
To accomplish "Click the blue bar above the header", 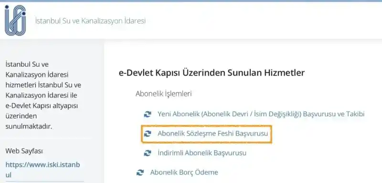I will (x=191, y=1).
